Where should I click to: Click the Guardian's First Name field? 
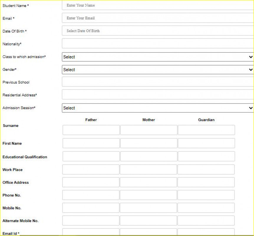tap(206, 143)
